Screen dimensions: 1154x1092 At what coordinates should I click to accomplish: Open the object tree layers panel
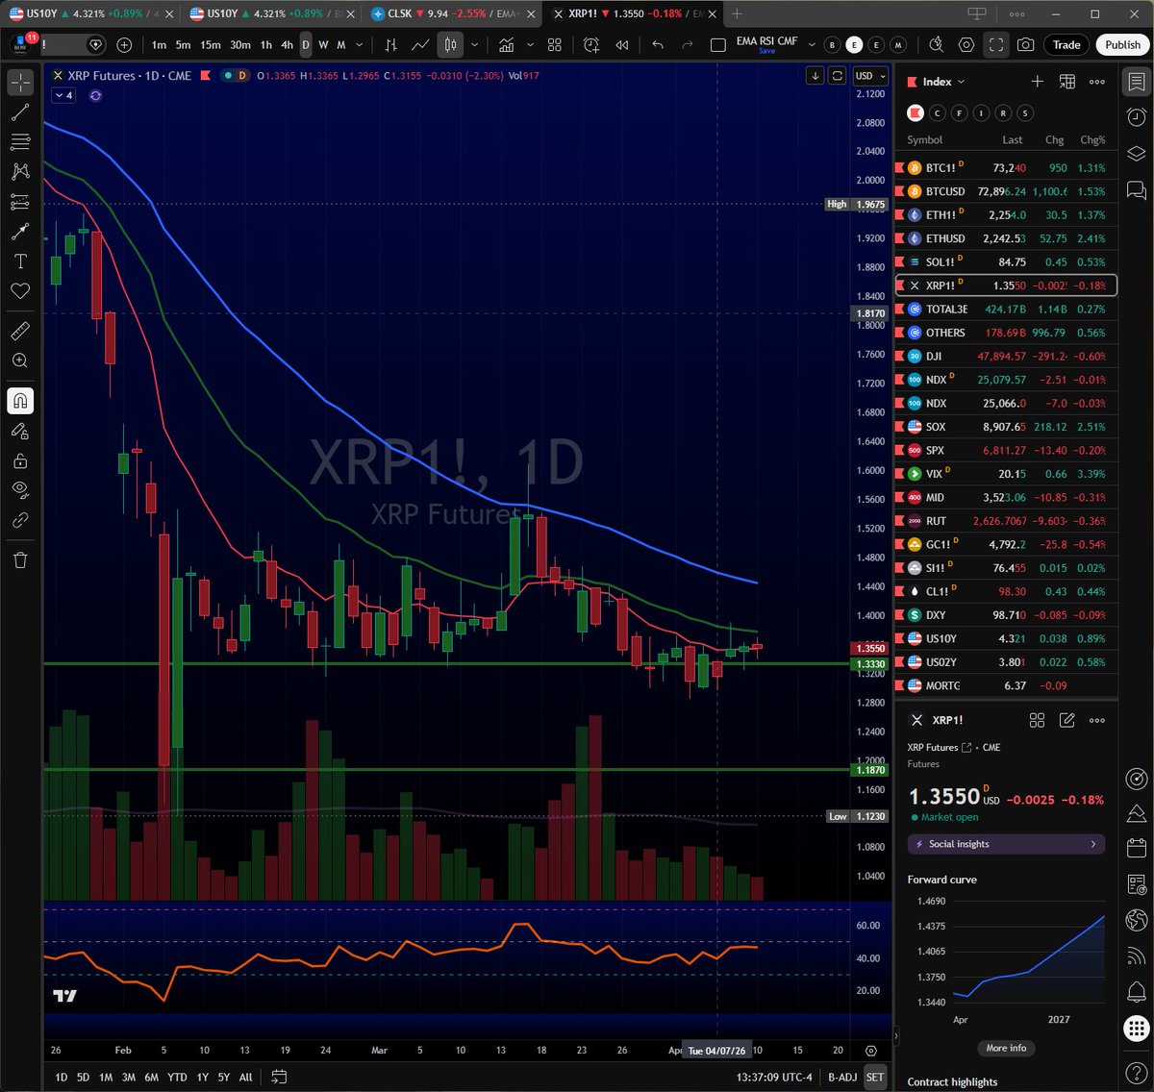click(x=1136, y=153)
